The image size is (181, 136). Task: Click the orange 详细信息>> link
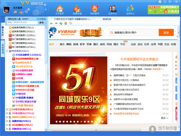[x=158, y=69]
